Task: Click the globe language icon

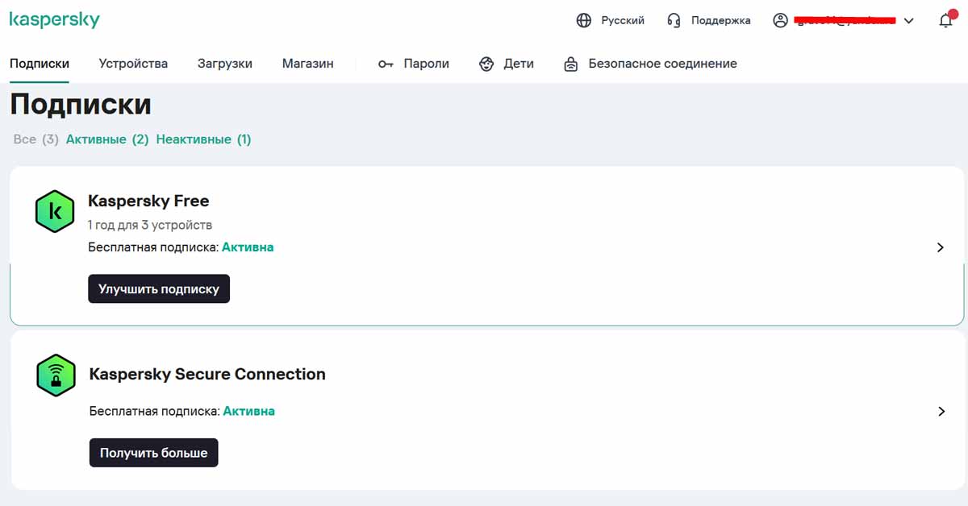Action: pyautogui.click(x=584, y=21)
